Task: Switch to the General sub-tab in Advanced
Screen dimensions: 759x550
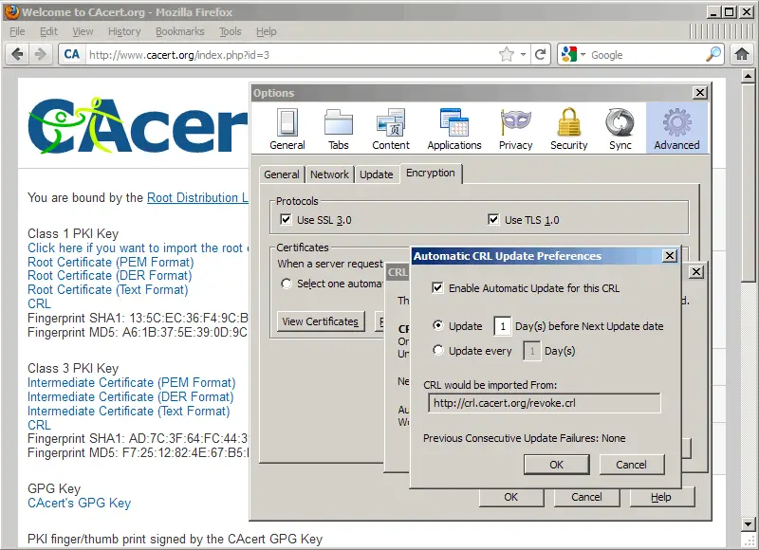Action: pos(282,174)
